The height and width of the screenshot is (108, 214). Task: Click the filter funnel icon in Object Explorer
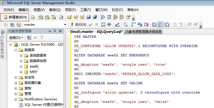tap(42, 38)
